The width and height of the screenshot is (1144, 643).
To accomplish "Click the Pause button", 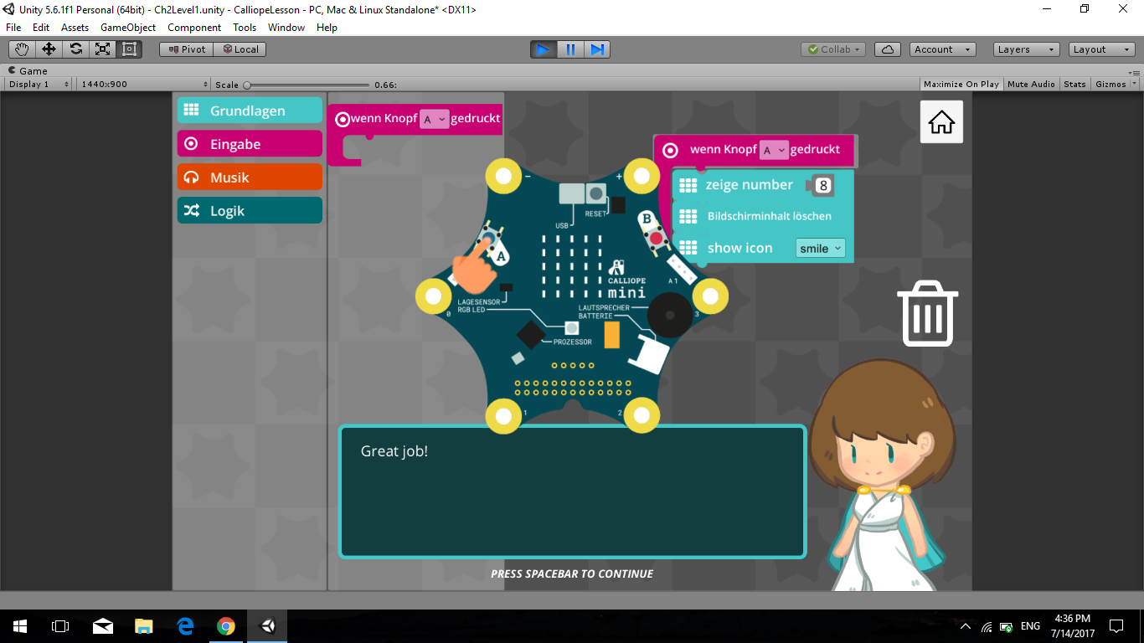I will (x=570, y=49).
